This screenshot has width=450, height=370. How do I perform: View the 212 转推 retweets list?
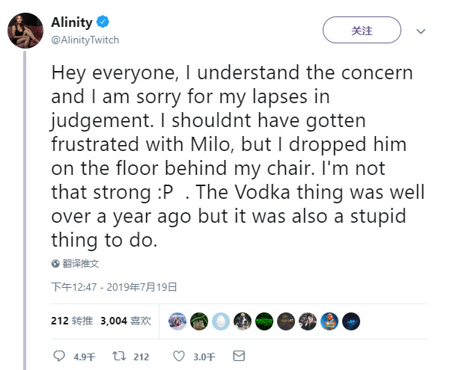tap(72, 321)
